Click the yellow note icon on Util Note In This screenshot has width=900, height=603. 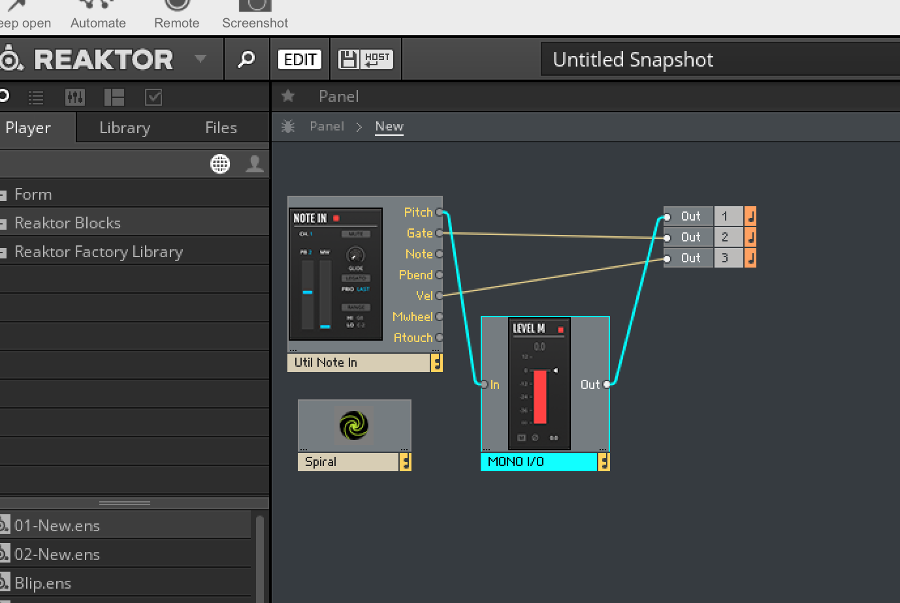(x=436, y=363)
